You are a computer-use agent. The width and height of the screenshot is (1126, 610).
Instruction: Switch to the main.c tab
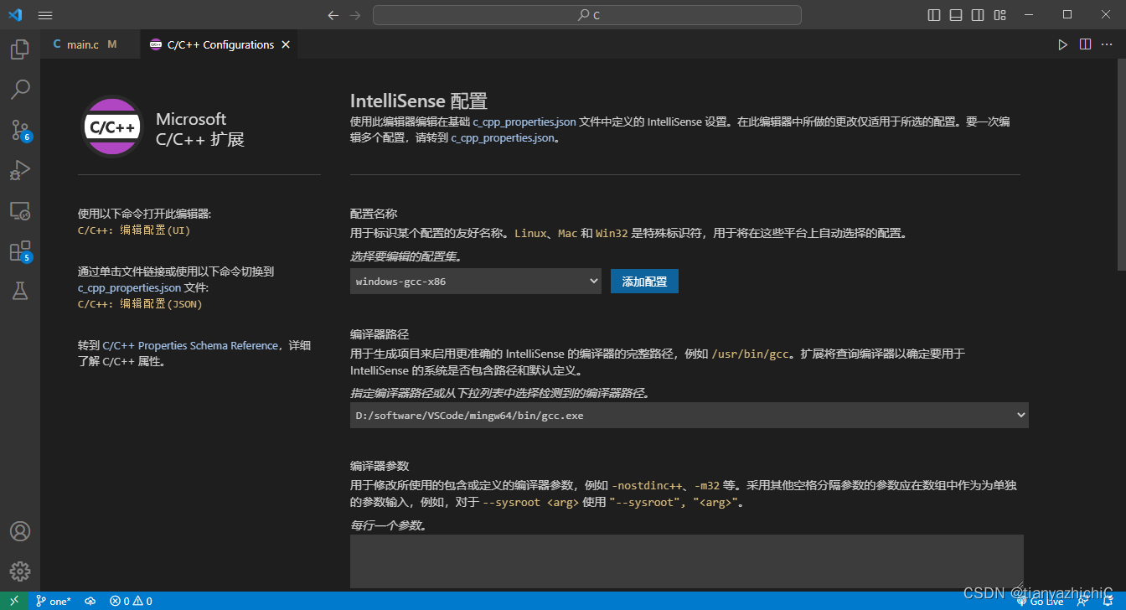[x=90, y=44]
